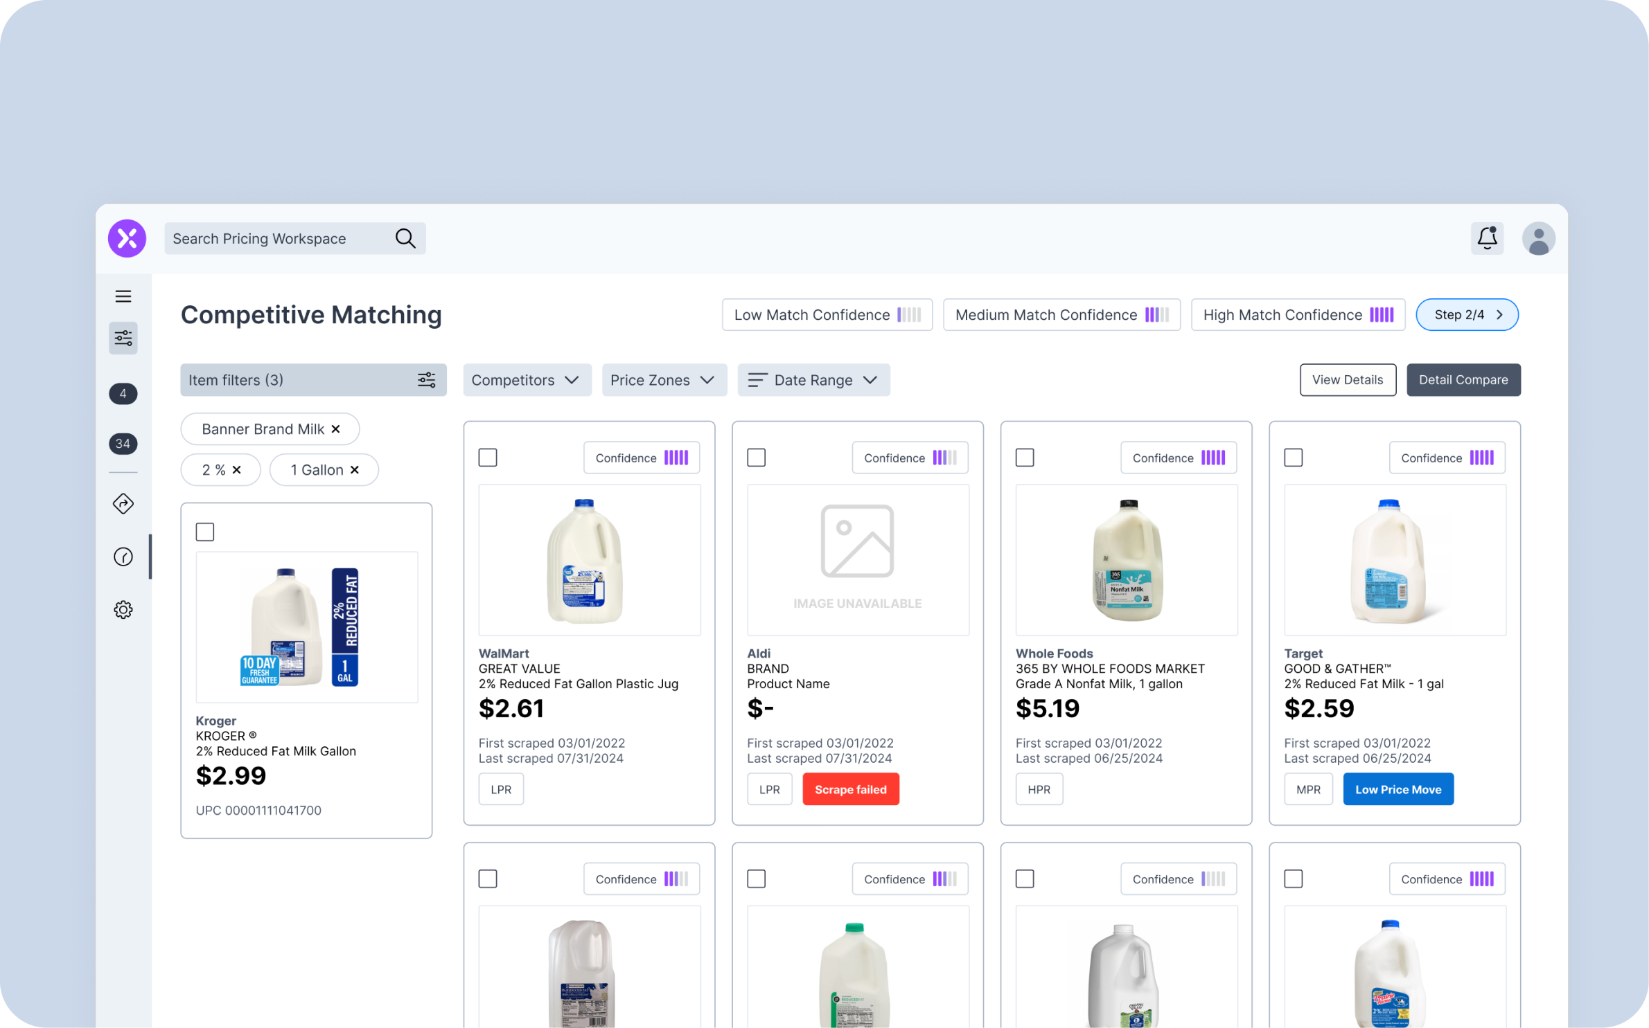Click the sidebar badge showing 34
1649x1028 pixels.
click(x=123, y=444)
